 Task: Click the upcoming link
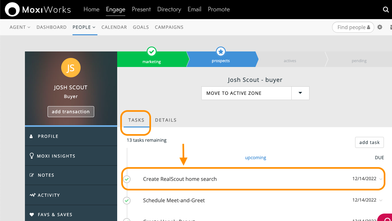click(255, 158)
